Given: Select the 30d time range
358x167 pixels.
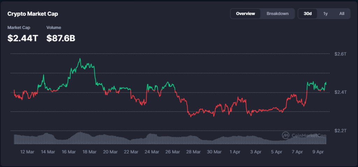Looking at the screenshot, I should tap(308, 14).
